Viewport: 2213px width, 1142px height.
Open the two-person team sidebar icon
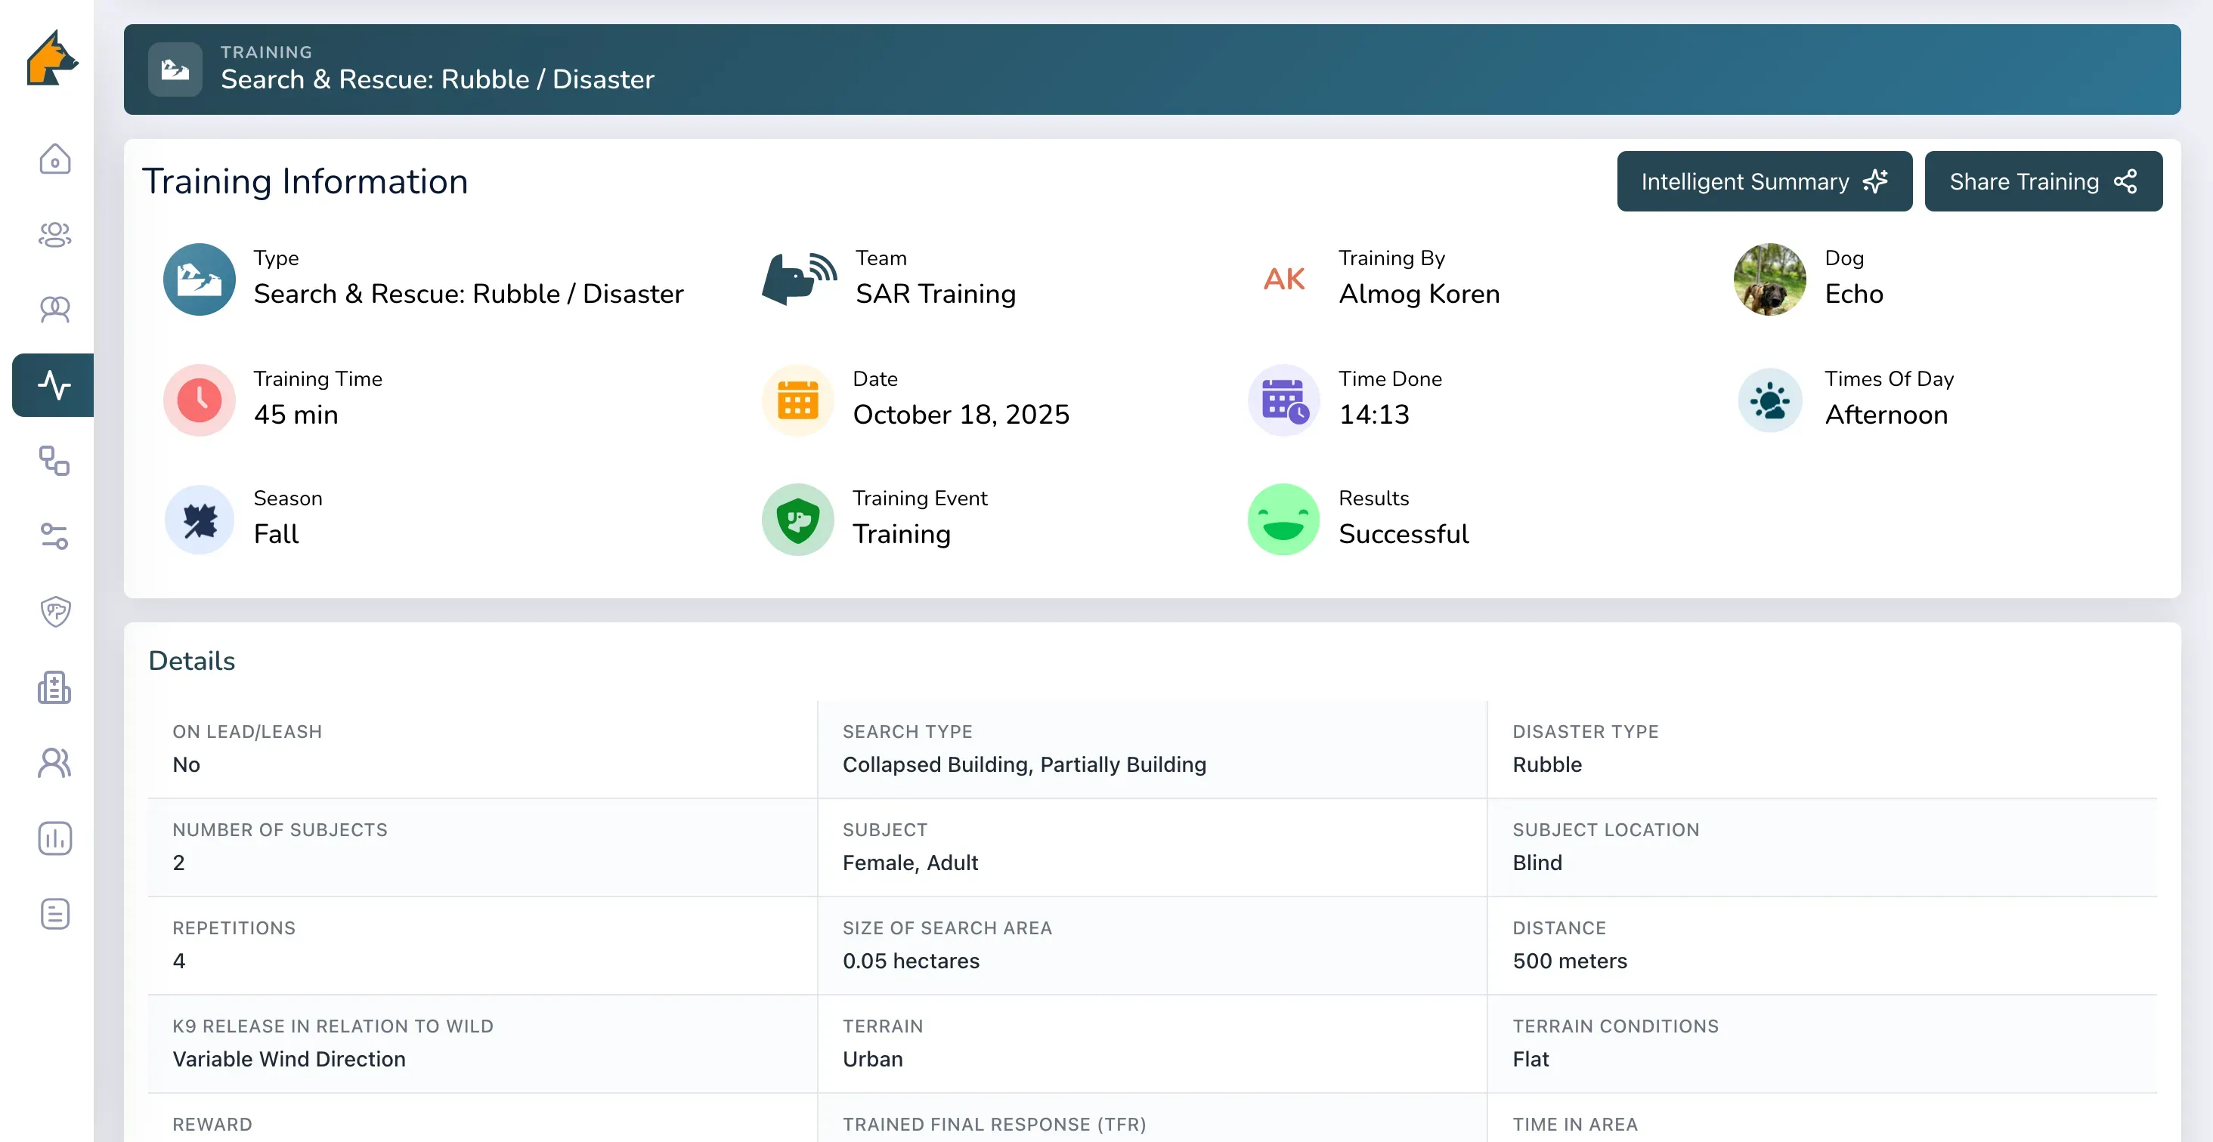[54, 309]
